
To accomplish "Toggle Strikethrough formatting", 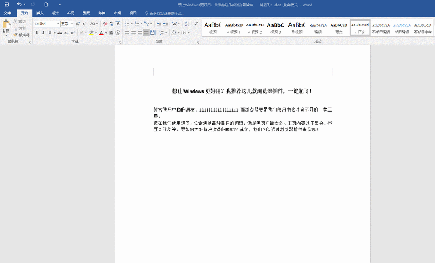I will (60, 33).
